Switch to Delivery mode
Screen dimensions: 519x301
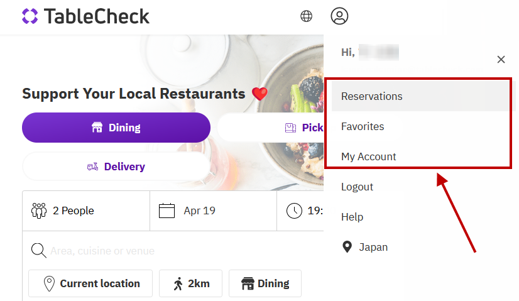tap(116, 167)
